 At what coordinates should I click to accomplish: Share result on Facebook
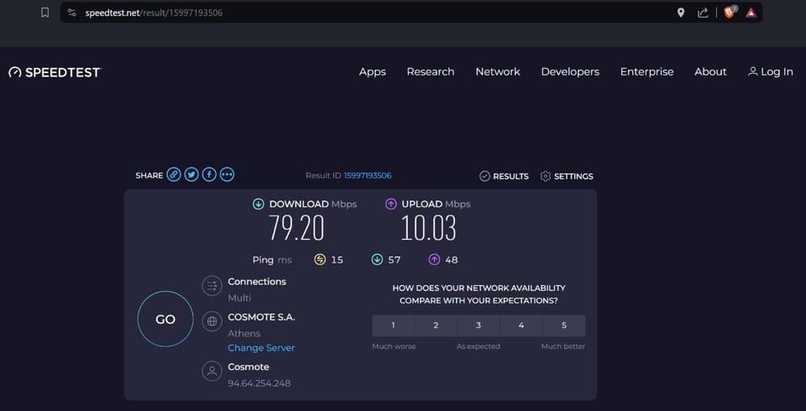click(x=209, y=174)
